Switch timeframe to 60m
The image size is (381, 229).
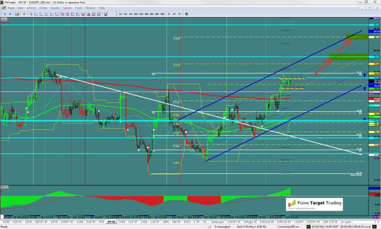point(152,14)
